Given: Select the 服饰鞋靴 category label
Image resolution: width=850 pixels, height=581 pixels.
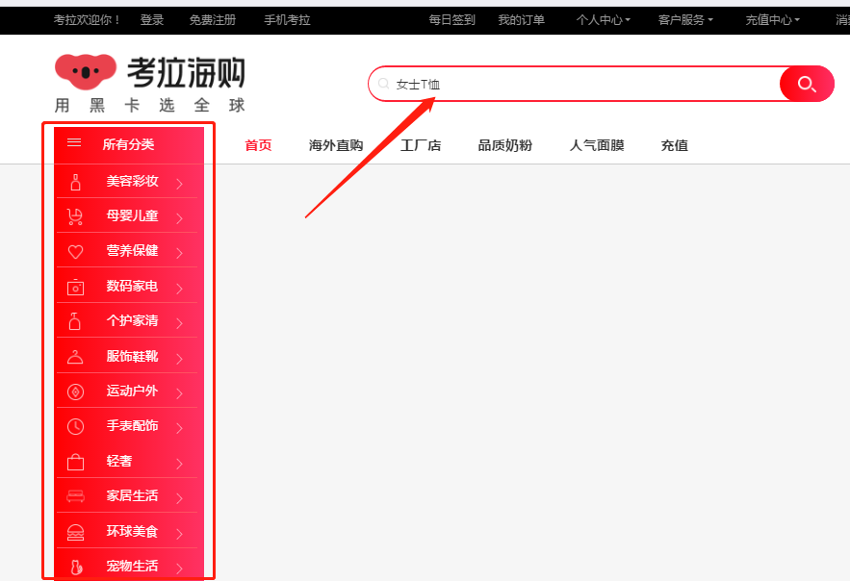Looking at the screenshot, I should click(132, 356).
